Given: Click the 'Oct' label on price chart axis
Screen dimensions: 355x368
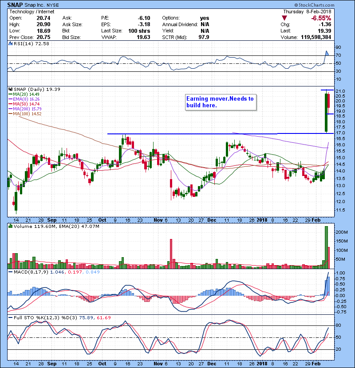Looking at the screenshot, I should coord(102,220).
